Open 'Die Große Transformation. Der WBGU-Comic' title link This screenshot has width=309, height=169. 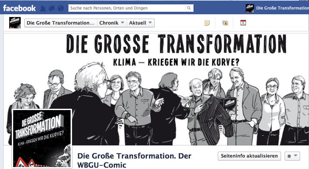click(134, 160)
